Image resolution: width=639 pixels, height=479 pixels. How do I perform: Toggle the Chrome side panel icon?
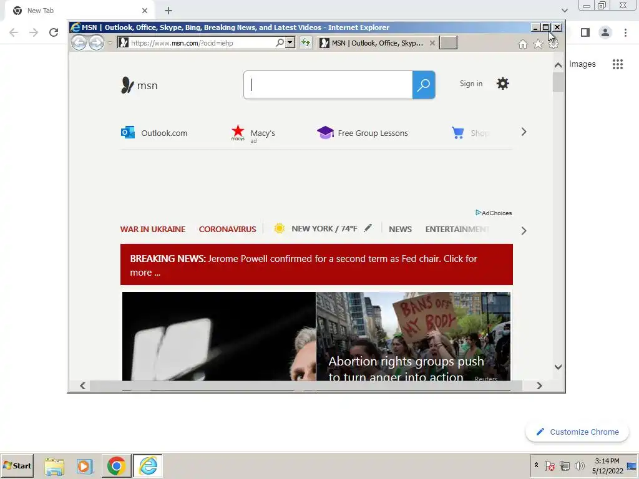[x=585, y=32]
